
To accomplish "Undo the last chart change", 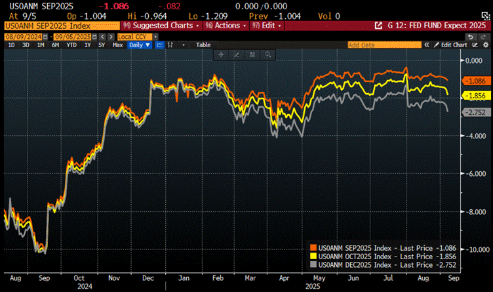I will 470,37.
